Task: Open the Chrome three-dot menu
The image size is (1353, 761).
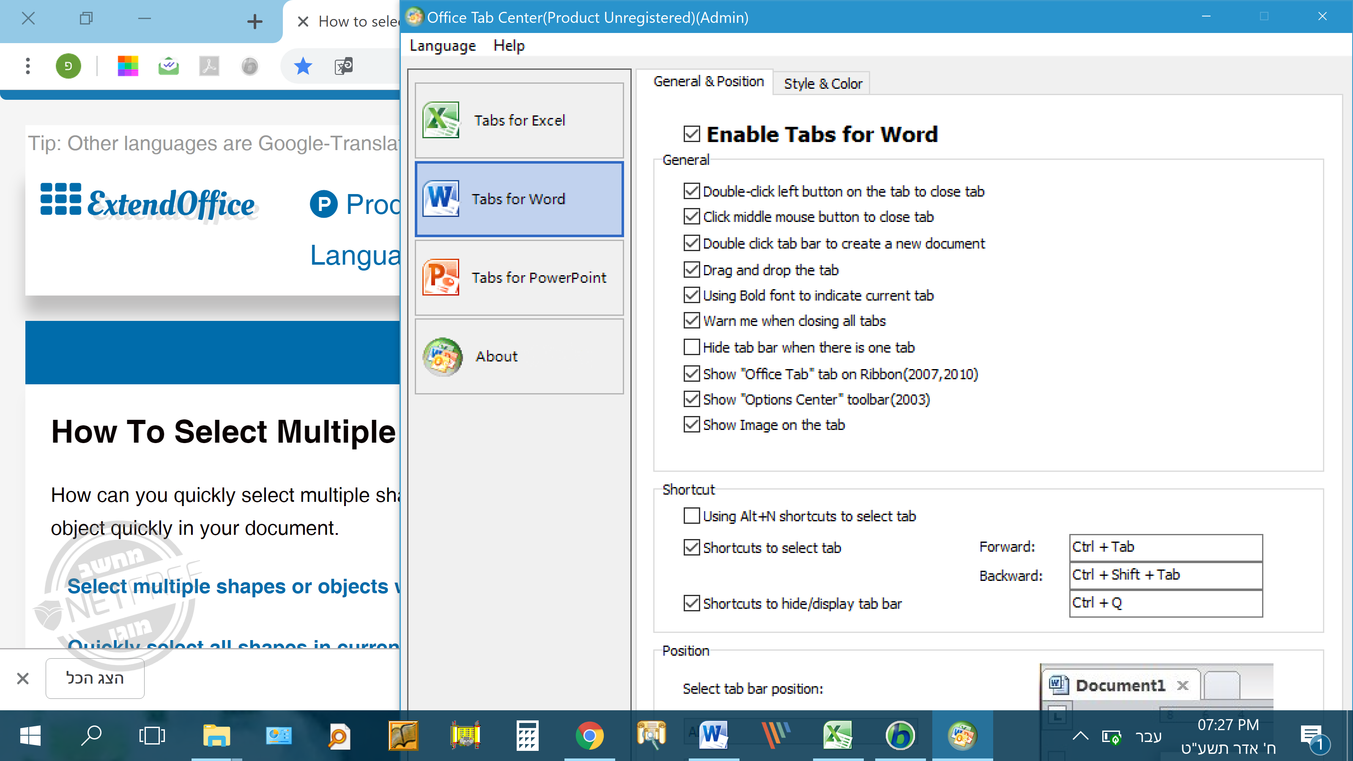Action: tap(28, 66)
